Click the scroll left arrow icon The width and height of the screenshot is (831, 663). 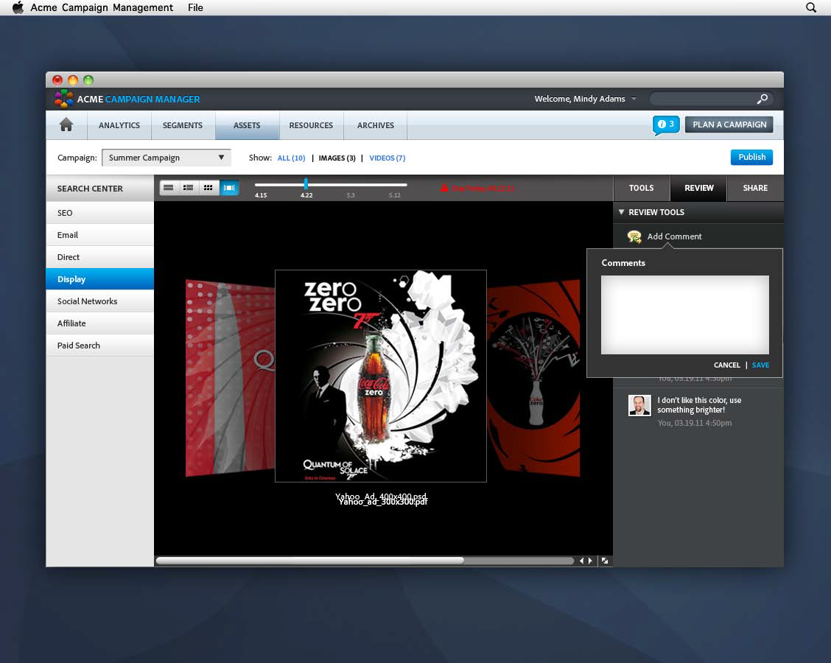point(581,561)
